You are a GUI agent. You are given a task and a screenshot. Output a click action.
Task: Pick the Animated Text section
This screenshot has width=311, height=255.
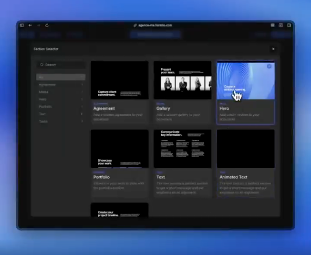246,163
